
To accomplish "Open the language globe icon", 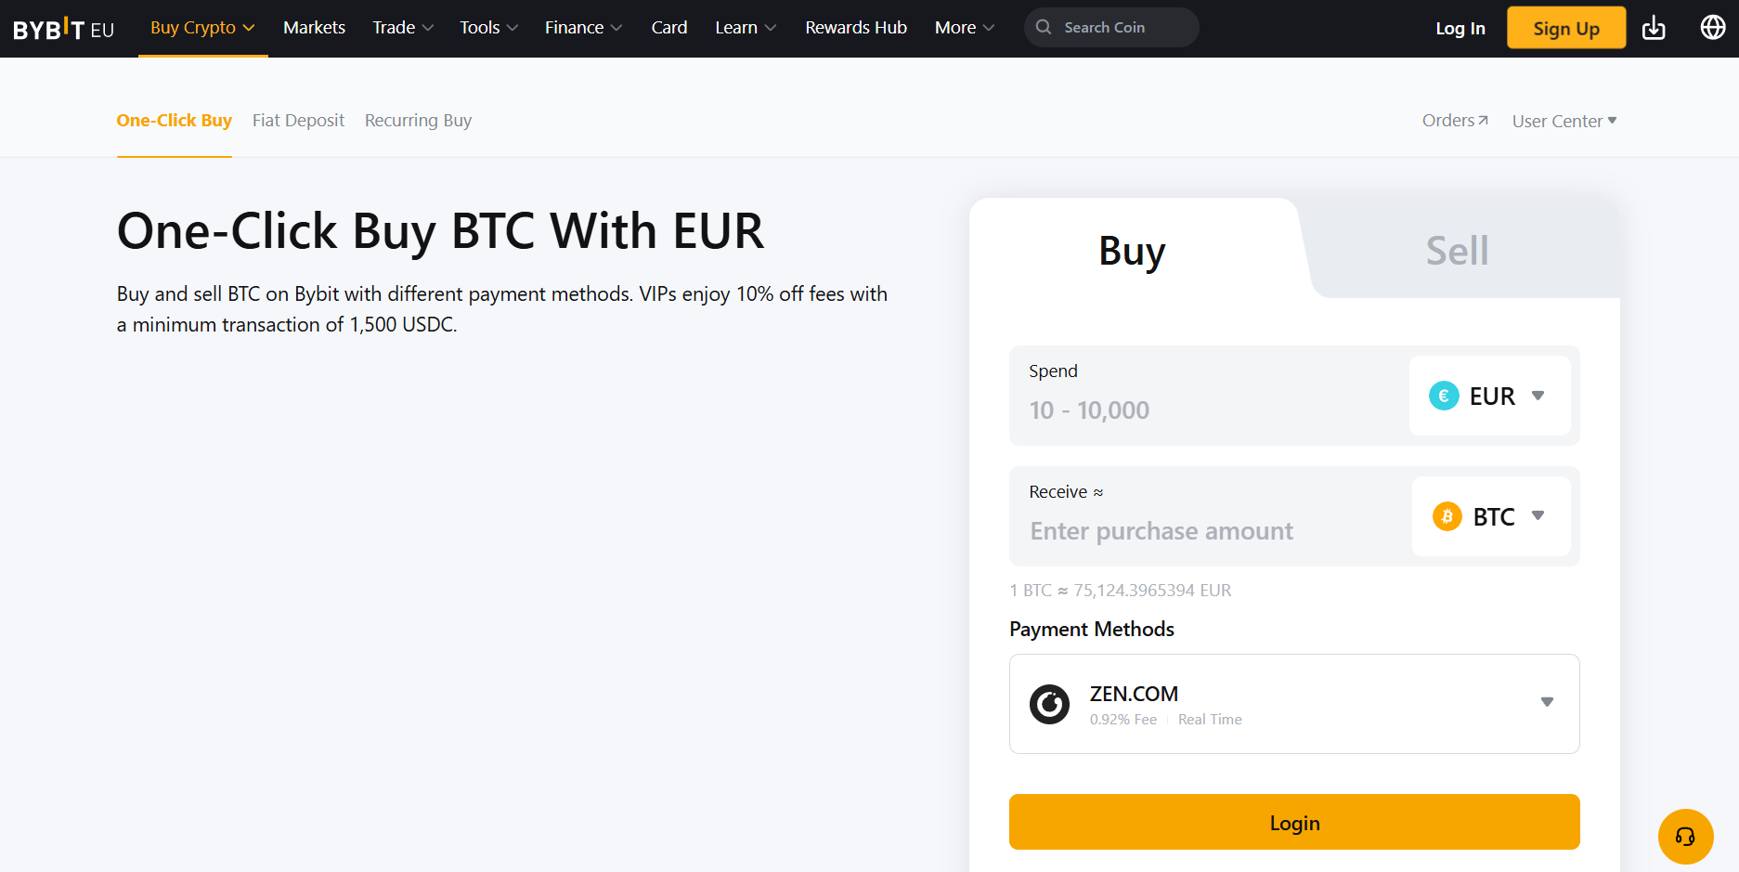I will coord(1712,28).
